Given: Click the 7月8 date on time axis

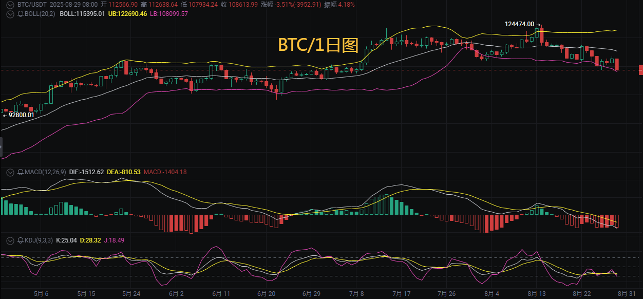Looking at the screenshot, I should tap(355, 294).
